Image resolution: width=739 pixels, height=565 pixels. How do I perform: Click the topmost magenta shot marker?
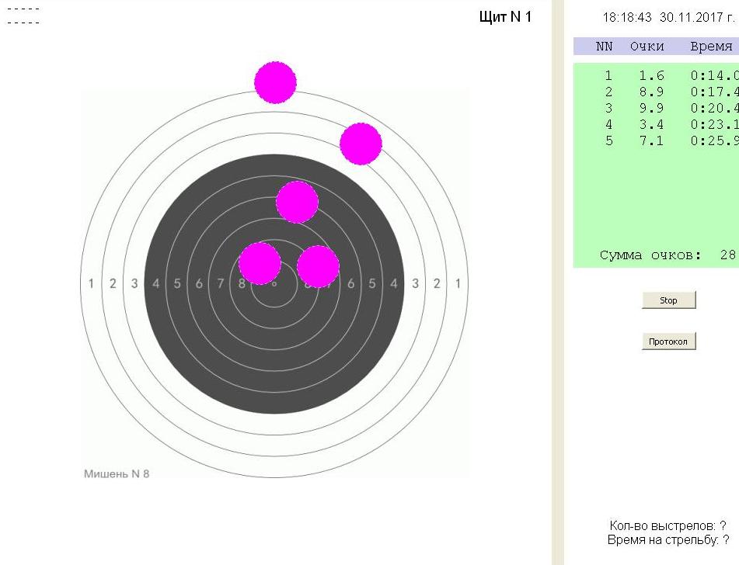[x=275, y=82]
